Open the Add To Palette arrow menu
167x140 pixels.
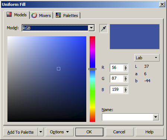41,132
